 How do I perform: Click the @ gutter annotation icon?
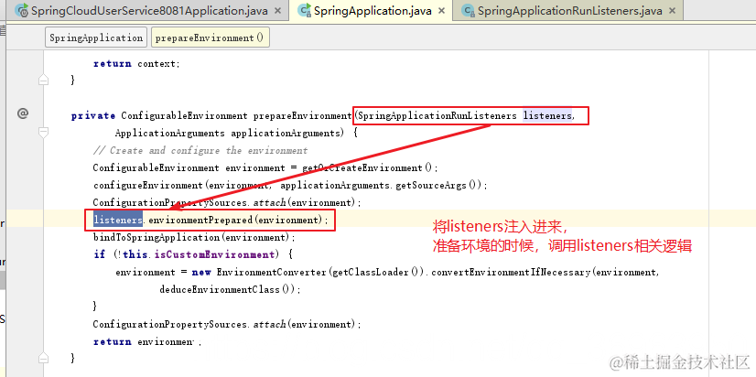[x=23, y=113]
